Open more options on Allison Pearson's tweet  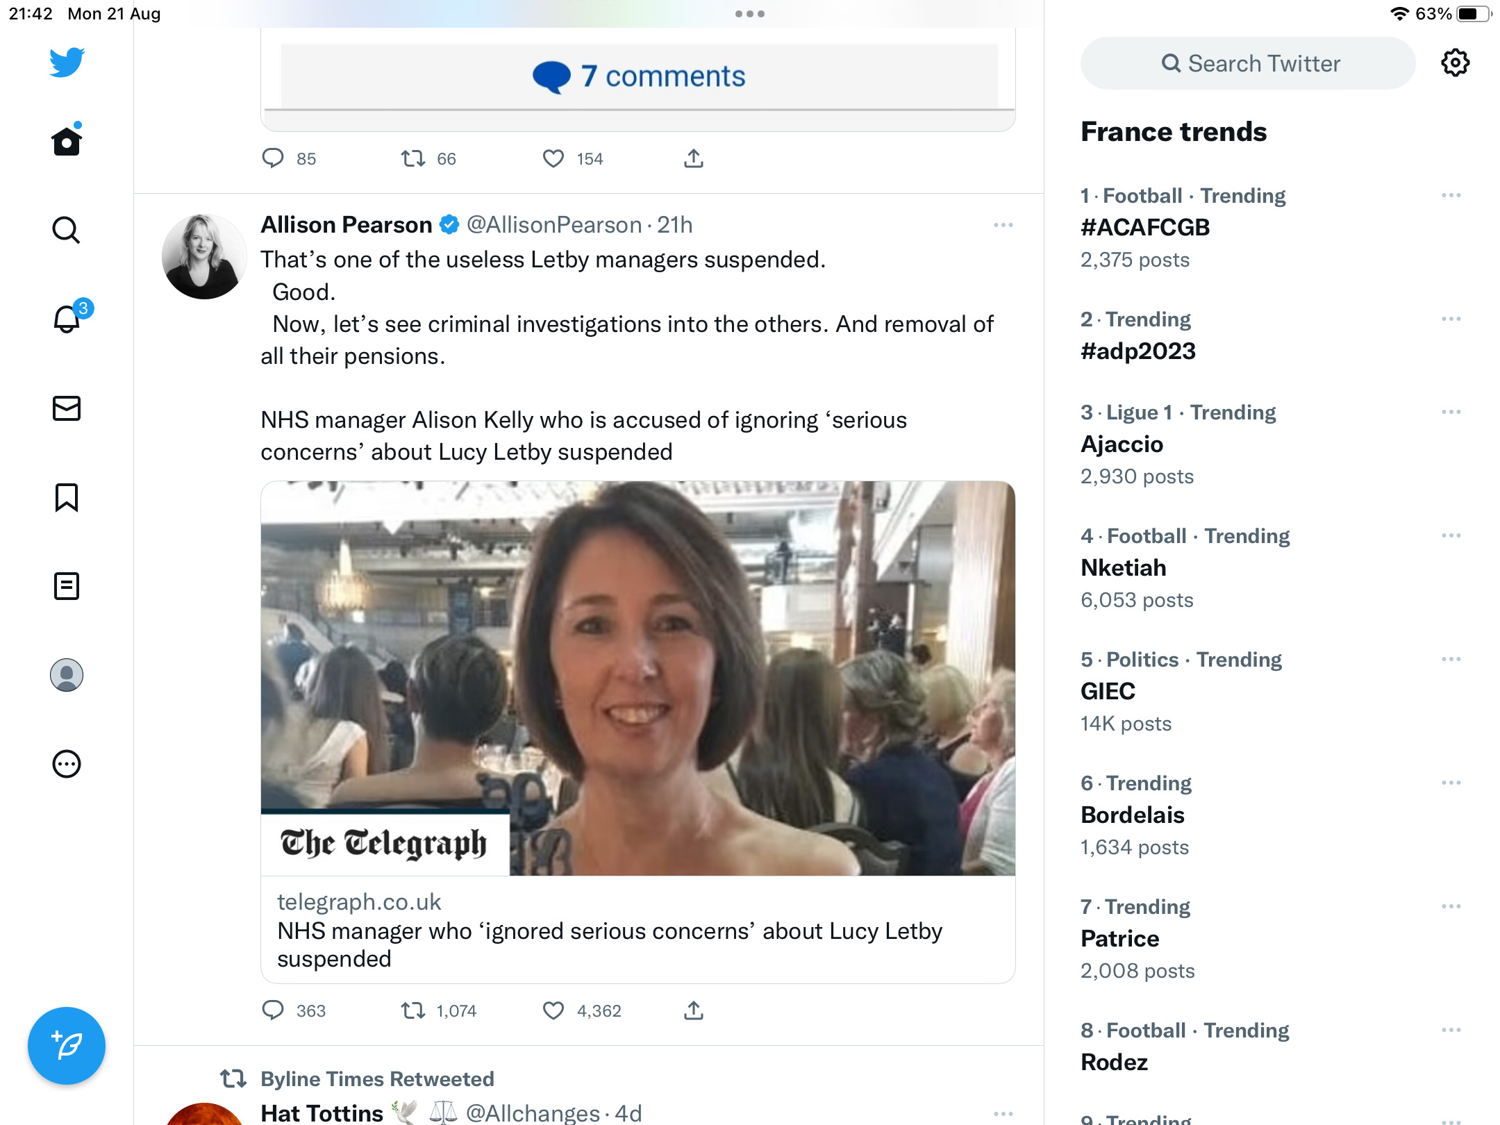(x=1003, y=225)
